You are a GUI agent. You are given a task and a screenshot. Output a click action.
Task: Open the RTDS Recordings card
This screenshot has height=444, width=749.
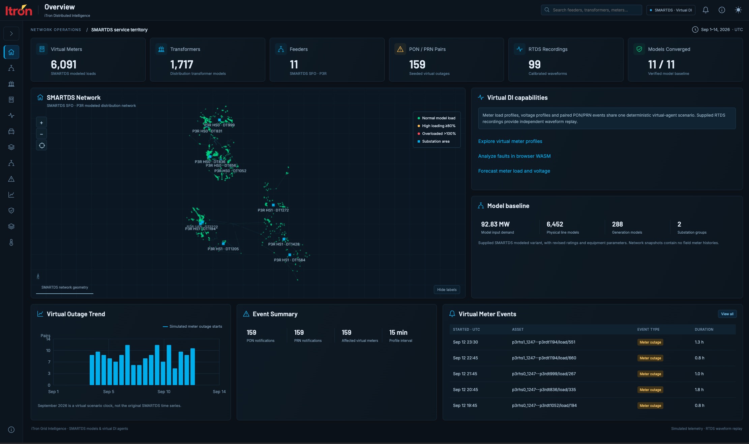[566, 60]
